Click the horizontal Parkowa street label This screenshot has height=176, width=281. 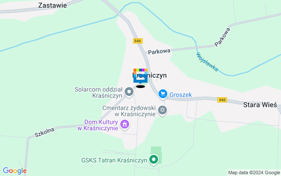point(159,51)
